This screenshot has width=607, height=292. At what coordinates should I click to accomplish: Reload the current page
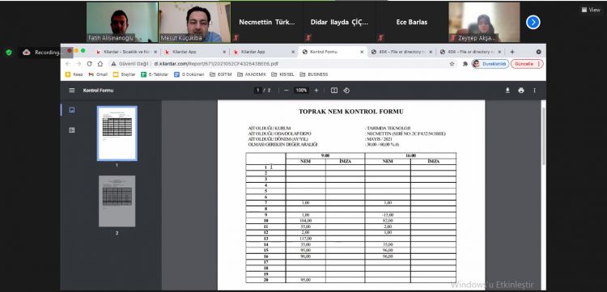(x=89, y=64)
